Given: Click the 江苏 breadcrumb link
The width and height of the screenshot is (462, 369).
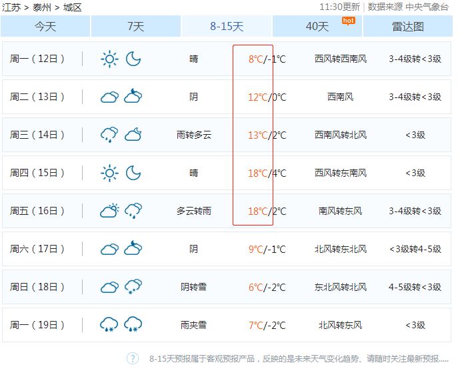Looking at the screenshot, I should [11, 7].
